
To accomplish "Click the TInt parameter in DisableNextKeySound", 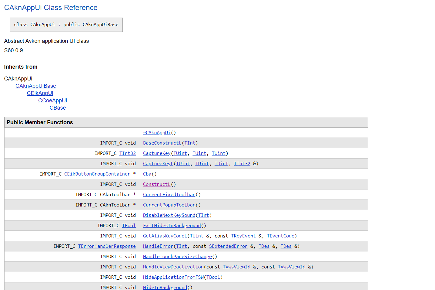I will coord(203,215).
